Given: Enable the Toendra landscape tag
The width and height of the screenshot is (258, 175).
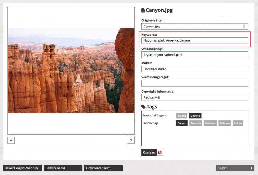Looking at the screenshot, I should (195, 123).
